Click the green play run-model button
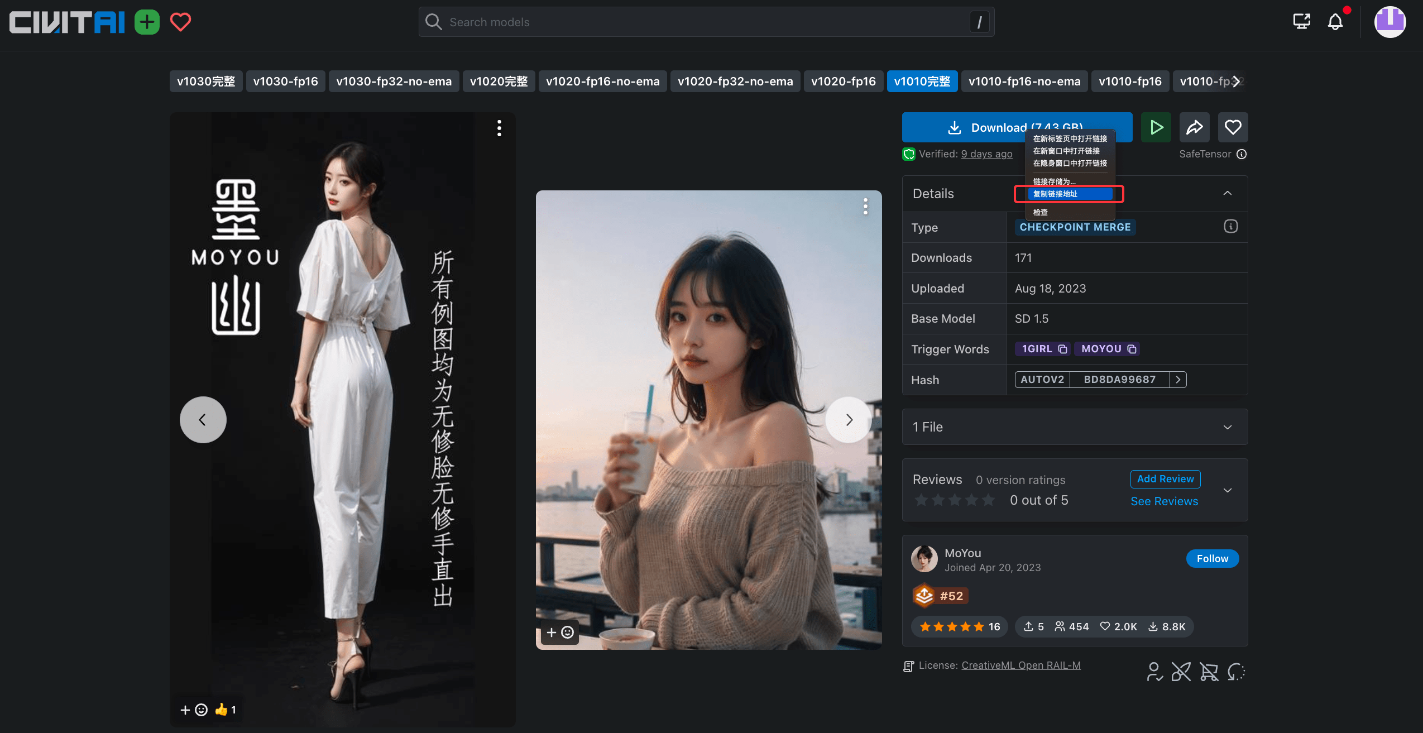 1156,127
